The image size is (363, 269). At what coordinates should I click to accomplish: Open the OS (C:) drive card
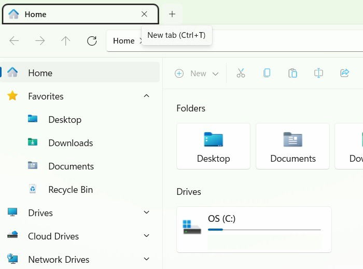point(254,230)
